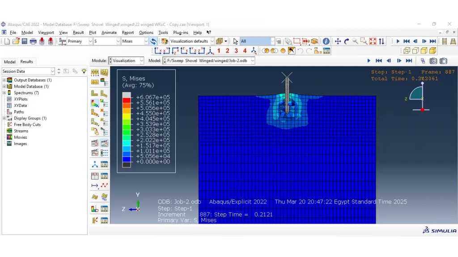Screen dimensions: 458x257
Task: Step to previous frame in viewport toolbar
Action: pos(389,61)
